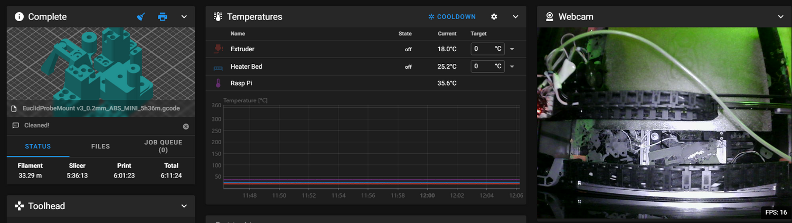This screenshot has height=223, width=792.
Task: Open the Job Queue tab
Action: coord(163,146)
